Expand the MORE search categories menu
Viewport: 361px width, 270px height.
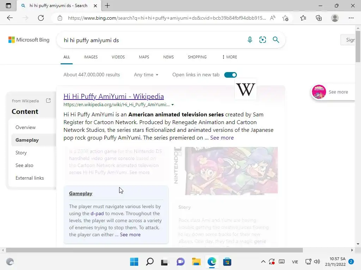point(230,57)
